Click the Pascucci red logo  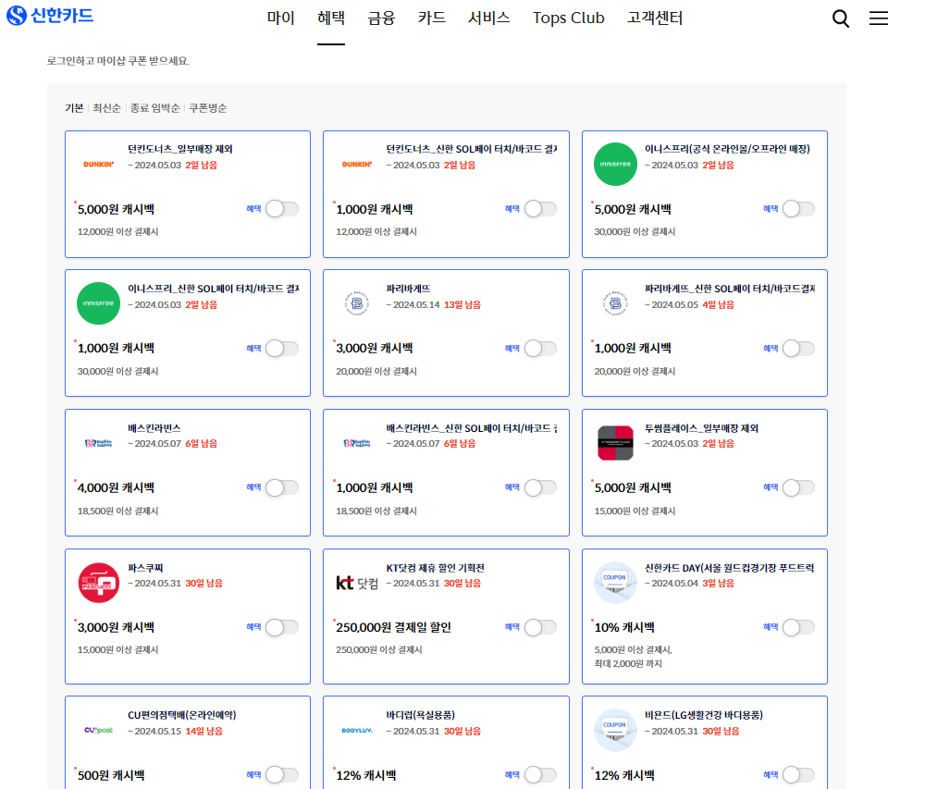click(x=99, y=583)
